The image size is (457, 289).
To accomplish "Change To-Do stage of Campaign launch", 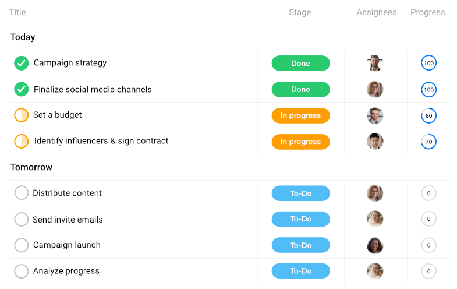I will [301, 245].
